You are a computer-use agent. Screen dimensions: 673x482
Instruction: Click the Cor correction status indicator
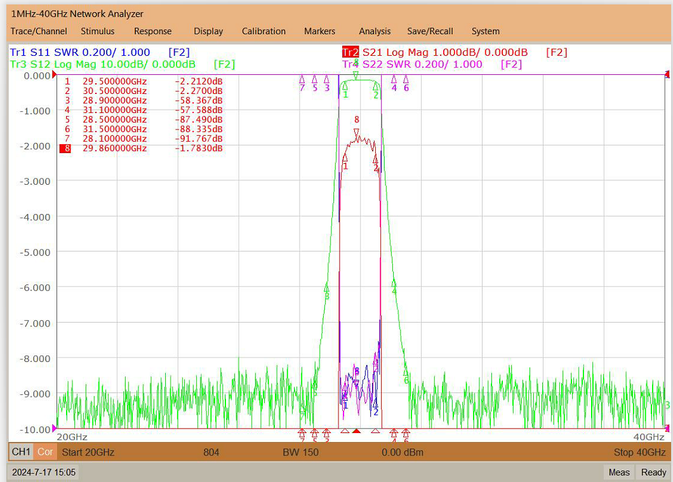45,452
